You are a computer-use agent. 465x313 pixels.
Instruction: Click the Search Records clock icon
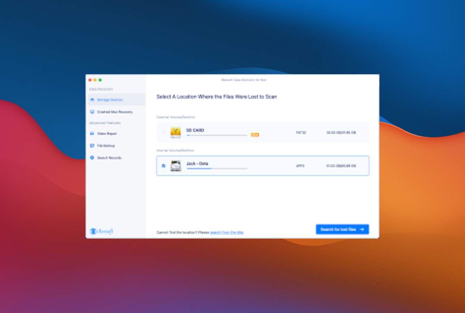click(92, 158)
